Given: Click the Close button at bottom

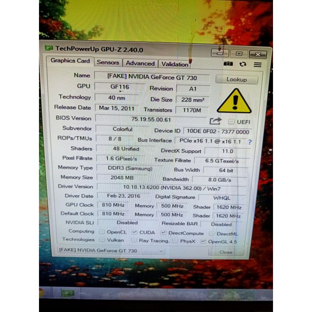Looking at the screenshot, I should click(226, 252).
